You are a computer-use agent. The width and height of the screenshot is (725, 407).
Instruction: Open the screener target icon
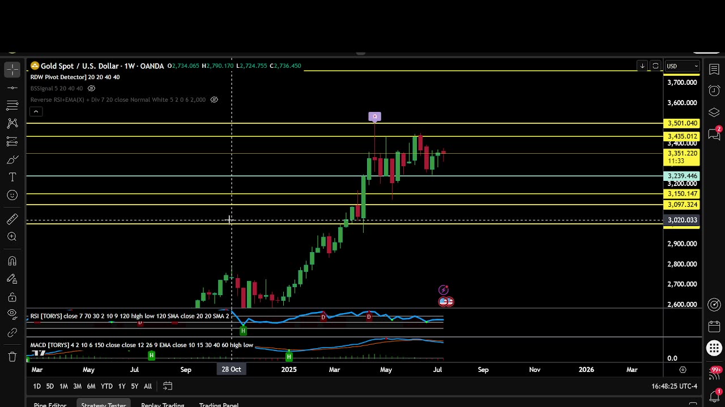(x=714, y=305)
